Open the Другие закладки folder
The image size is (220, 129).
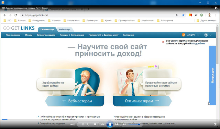[207, 21]
